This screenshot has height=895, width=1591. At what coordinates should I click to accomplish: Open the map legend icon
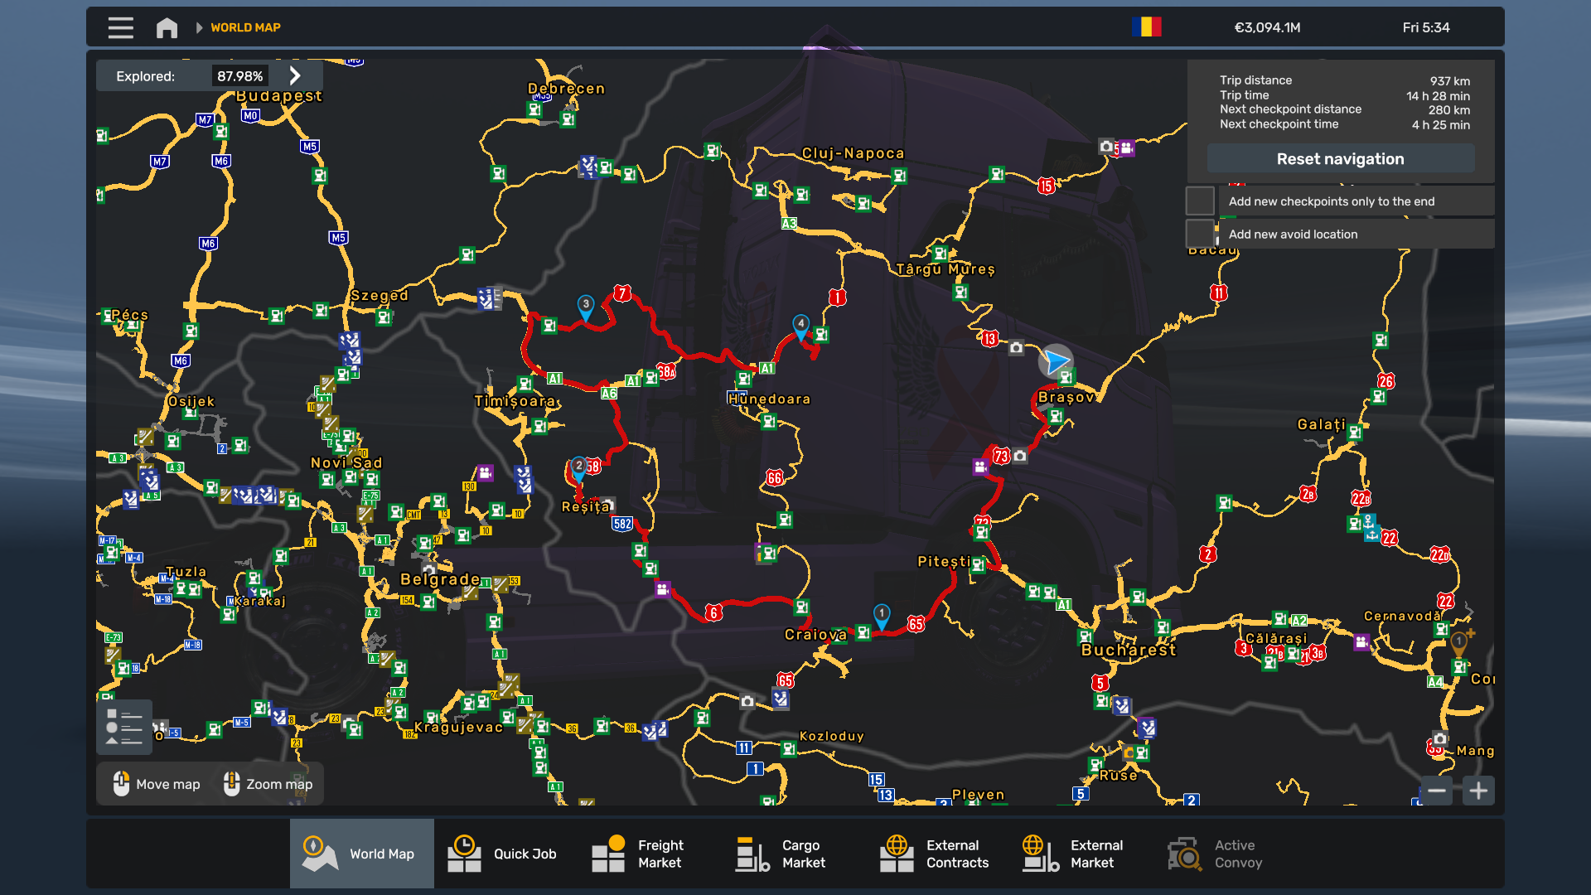click(124, 727)
